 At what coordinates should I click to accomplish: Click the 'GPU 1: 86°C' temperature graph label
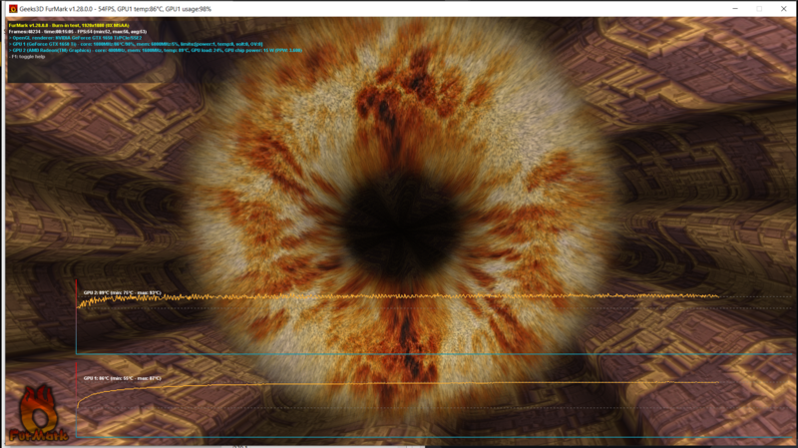coord(122,378)
